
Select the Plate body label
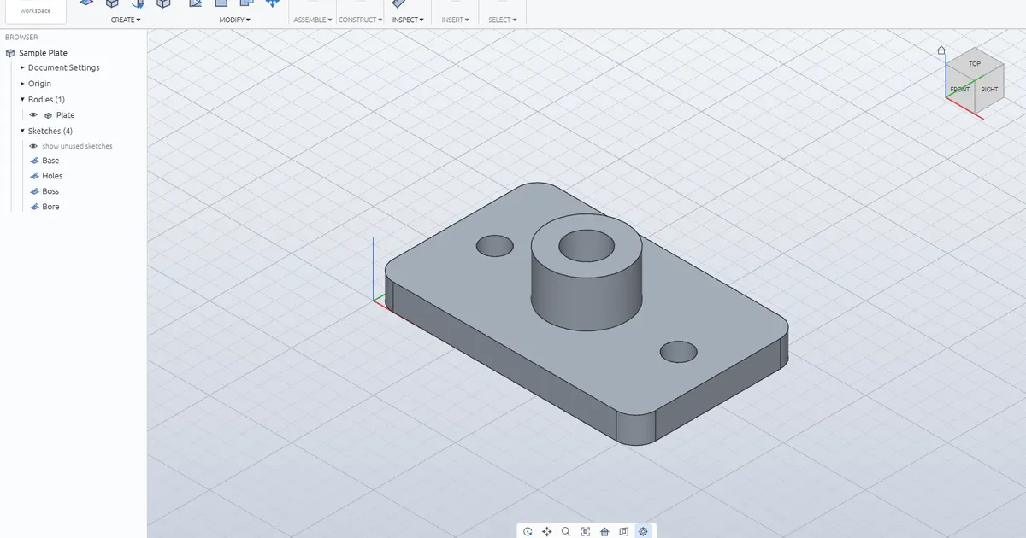tap(65, 115)
